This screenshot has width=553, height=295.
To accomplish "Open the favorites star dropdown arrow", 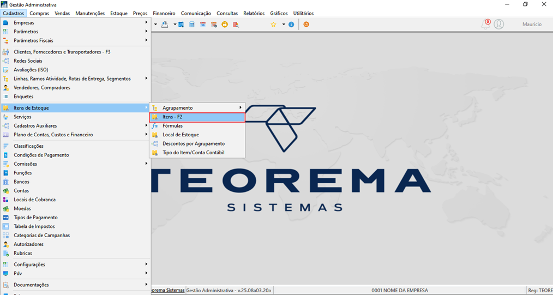I will pyautogui.click(x=283, y=25).
